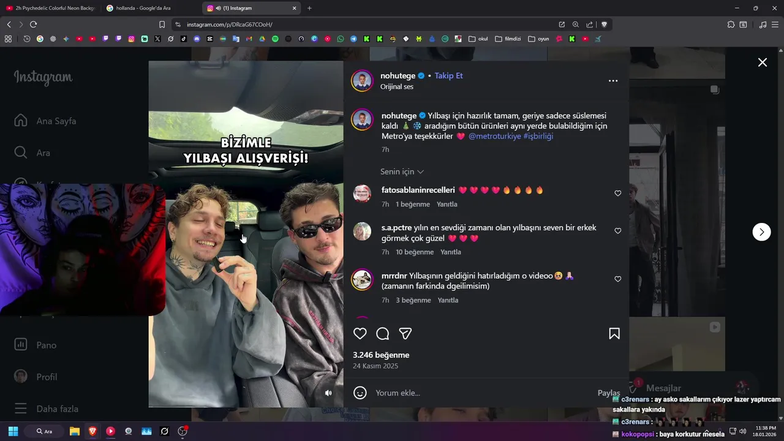Open the three-dot post options menu
Viewport: 784px width, 441px height.
[613, 81]
